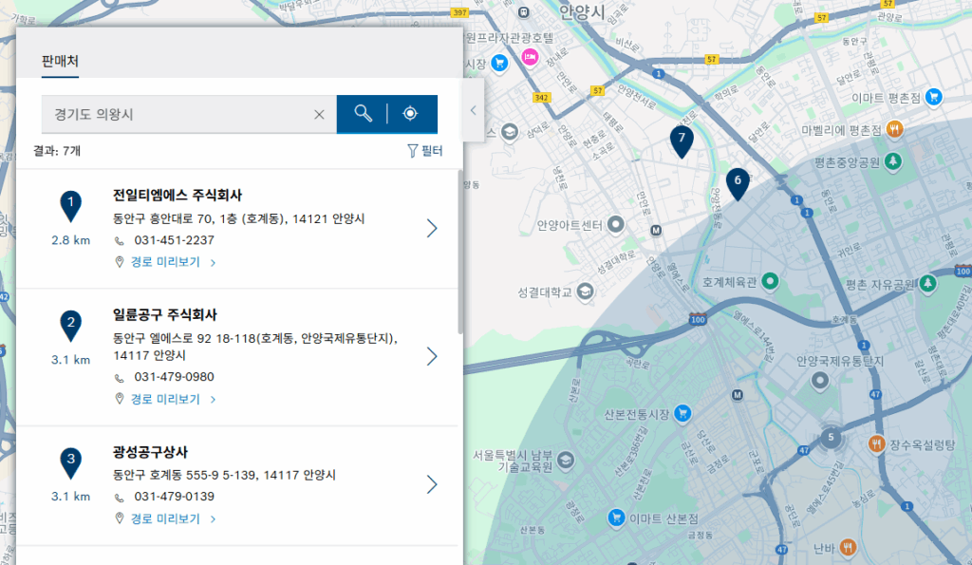Click the magnifier search icon

click(x=363, y=114)
